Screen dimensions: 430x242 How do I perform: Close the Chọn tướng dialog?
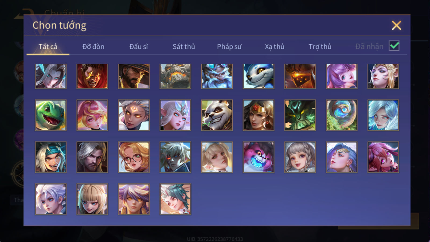coord(396,25)
